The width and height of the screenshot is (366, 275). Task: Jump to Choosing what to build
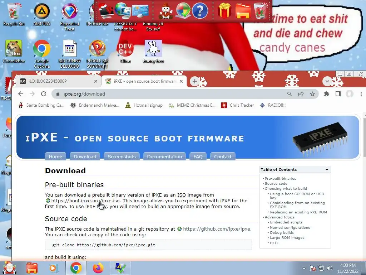(286, 188)
